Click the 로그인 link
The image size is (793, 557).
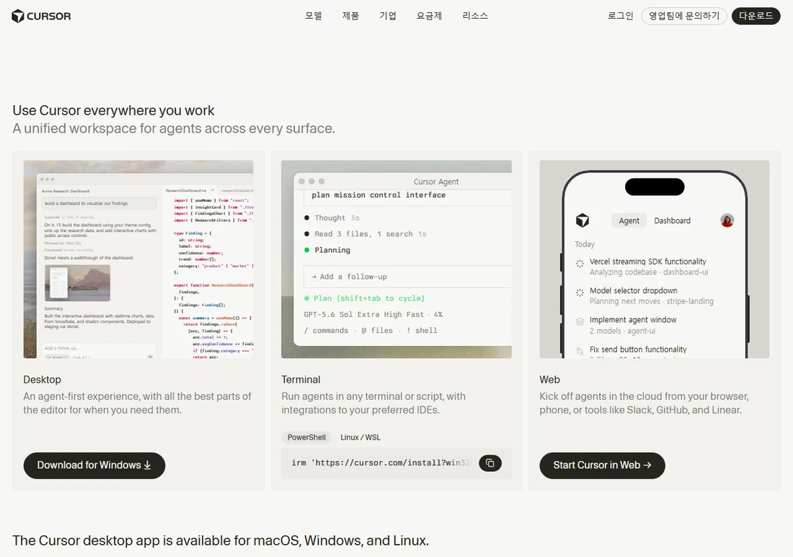point(621,16)
